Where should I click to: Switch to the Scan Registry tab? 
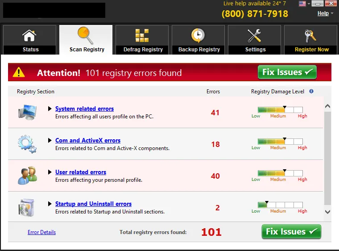click(x=86, y=40)
